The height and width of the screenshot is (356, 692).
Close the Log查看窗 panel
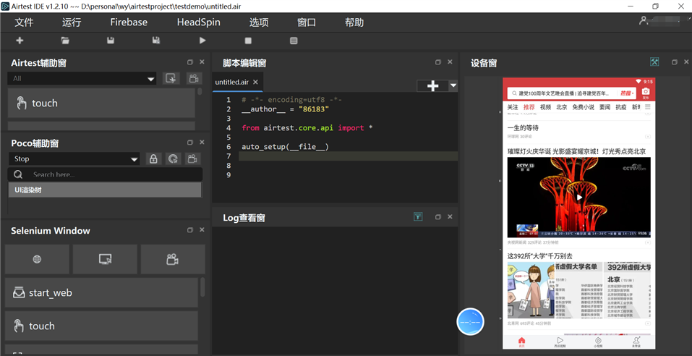coord(450,217)
